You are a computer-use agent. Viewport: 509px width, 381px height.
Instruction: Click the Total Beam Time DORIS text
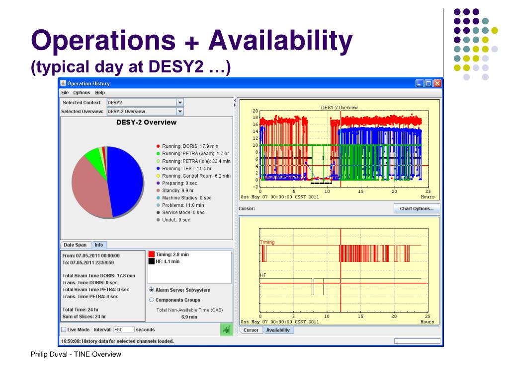pos(99,275)
